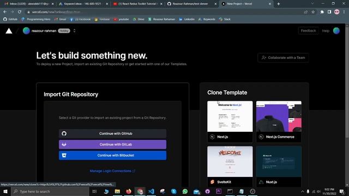Viewport: 349px width, 196px height.
Task: Select the Next.js Commerce template thumbnail
Action: [x=279, y=117]
